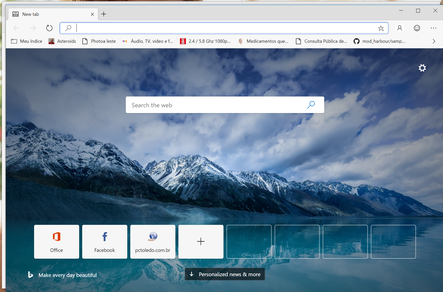Go forward to the next page
This screenshot has width=443, height=292.
click(x=33, y=28)
